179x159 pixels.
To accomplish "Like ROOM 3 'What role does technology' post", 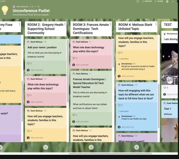I will tap(74, 58).
